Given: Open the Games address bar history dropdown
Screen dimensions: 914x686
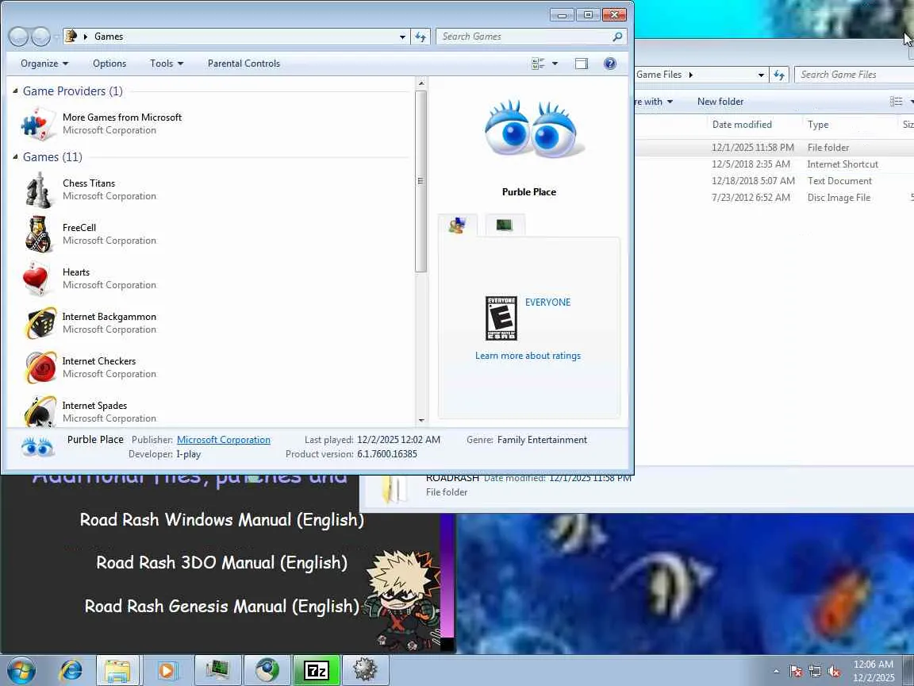Looking at the screenshot, I should pyautogui.click(x=402, y=37).
